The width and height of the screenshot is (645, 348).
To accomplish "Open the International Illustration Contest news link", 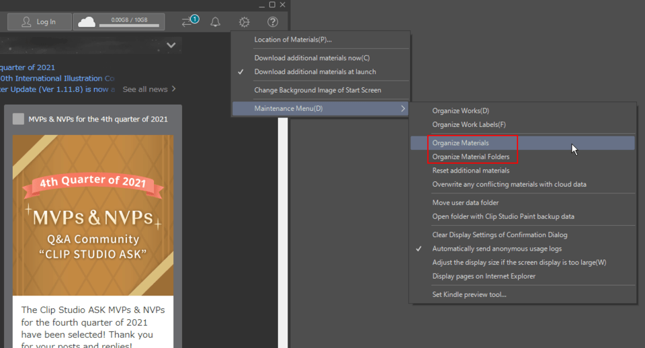I will pos(57,78).
